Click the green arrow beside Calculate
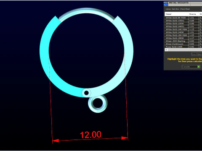 point(199,67)
